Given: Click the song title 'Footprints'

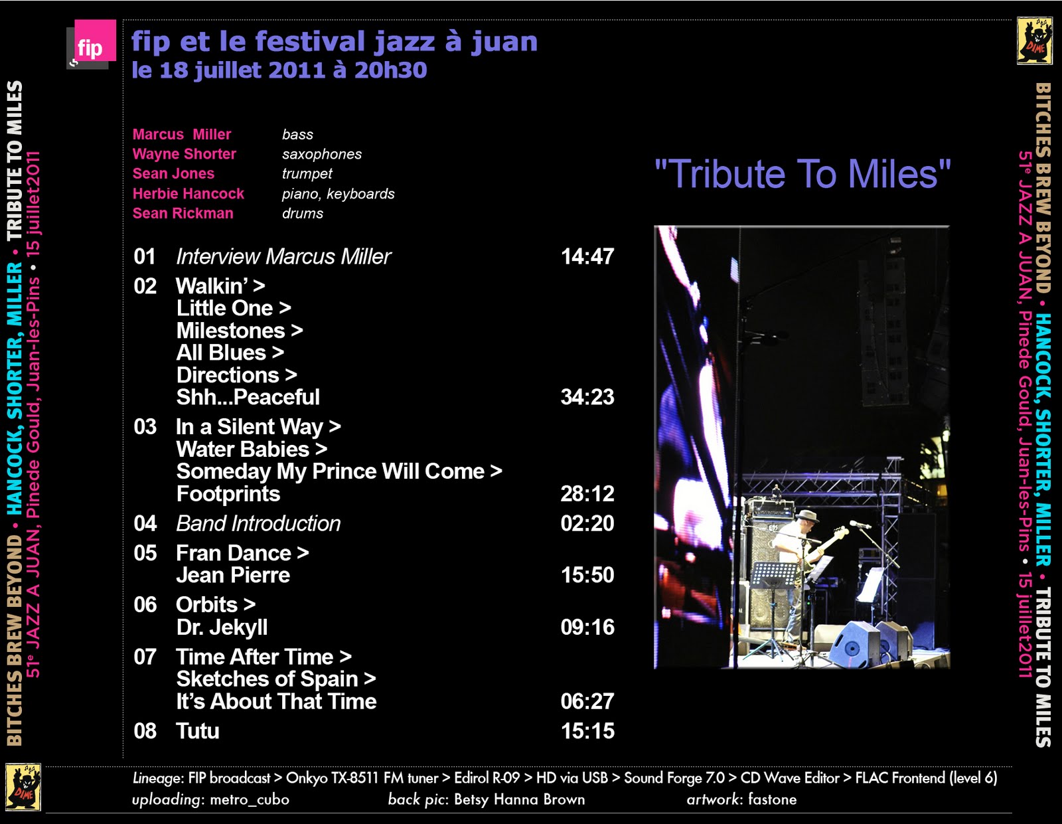Looking at the screenshot, I should [x=228, y=494].
